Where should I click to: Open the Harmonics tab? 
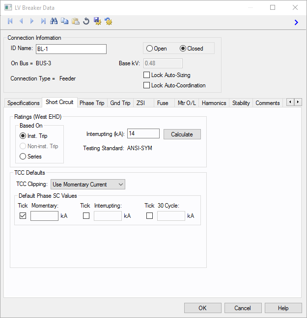click(x=214, y=103)
